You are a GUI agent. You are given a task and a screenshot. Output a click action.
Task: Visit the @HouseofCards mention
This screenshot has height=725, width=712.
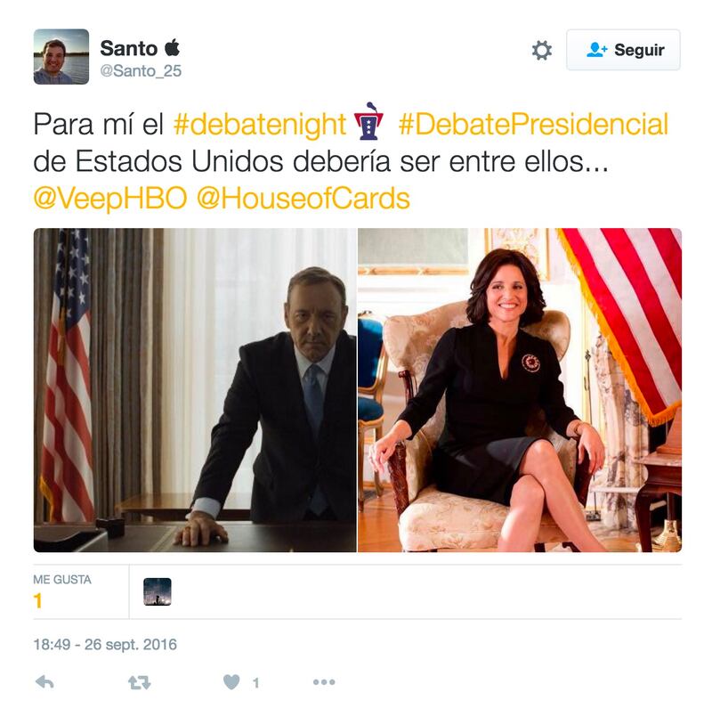coord(303,198)
